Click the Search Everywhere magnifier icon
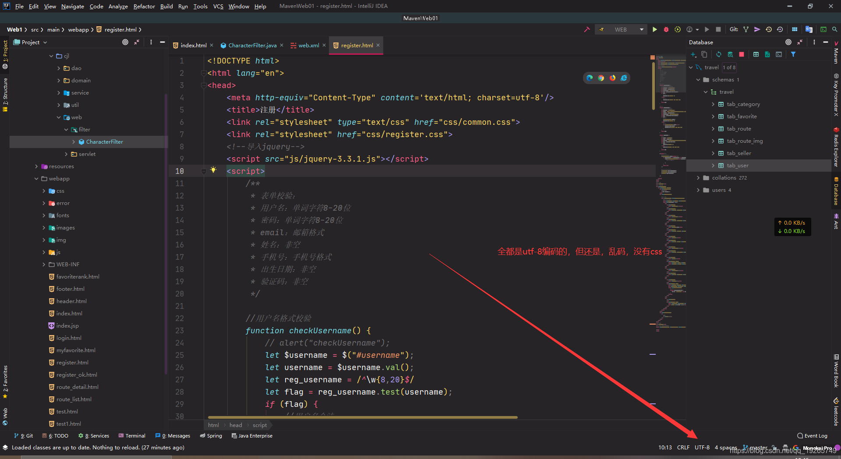The image size is (841, 459). click(834, 29)
